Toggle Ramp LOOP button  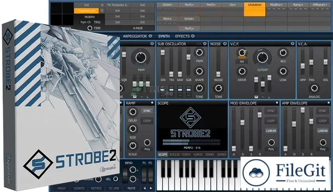click(147, 121)
